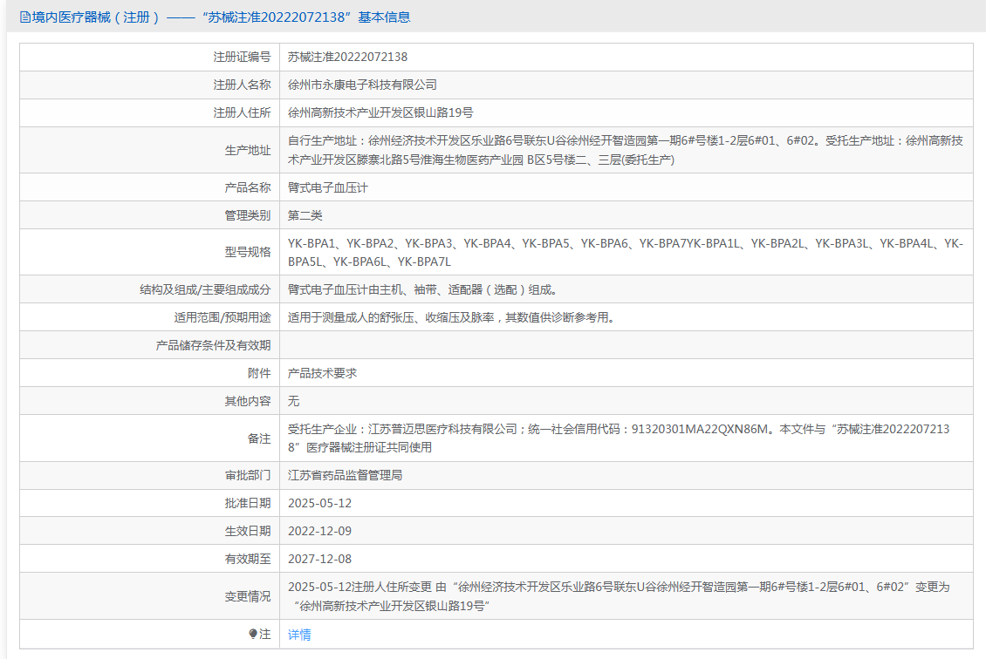This screenshot has height=659, width=986.
Task: Click effective date 2022-12-09
Action: 319,531
